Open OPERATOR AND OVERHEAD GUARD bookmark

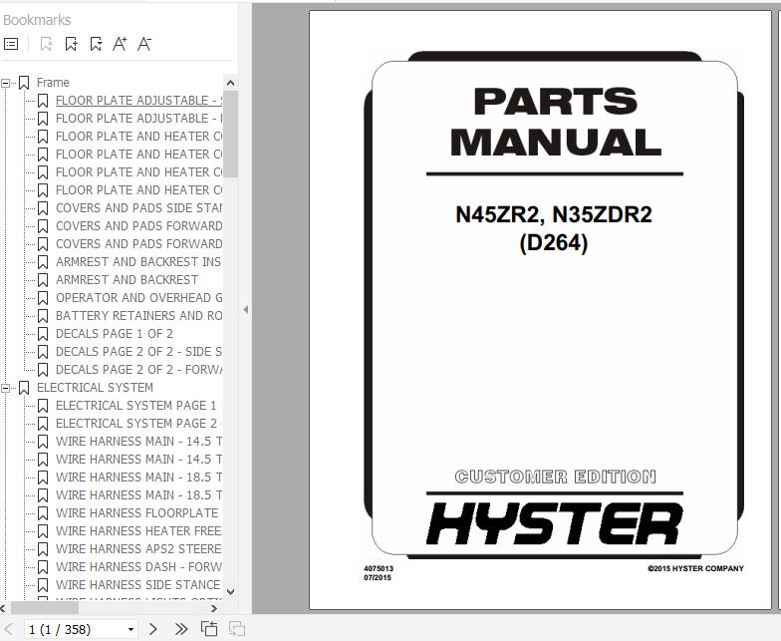click(x=138, y=298)
